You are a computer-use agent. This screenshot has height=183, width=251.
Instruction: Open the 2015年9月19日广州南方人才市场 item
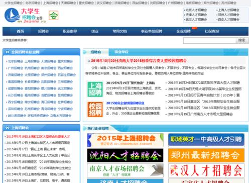click(200, 114)
